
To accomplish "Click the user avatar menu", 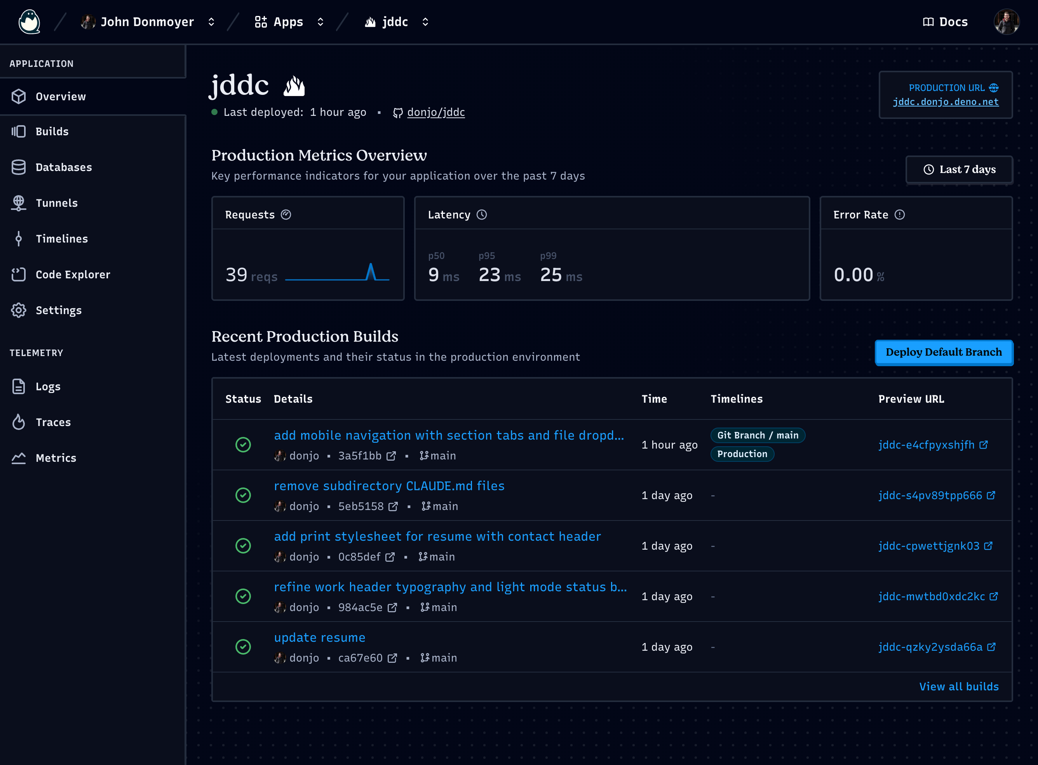I will click(x=1007, y=21).
